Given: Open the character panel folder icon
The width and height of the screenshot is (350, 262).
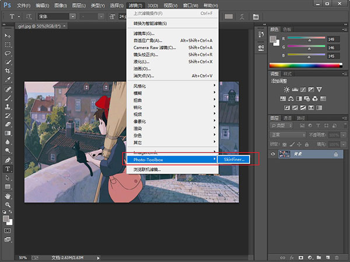Looking at the screenshot, I should point(256,16).
